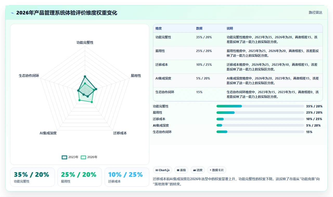This screenshot has height=197, width=333.
Task: Toggle the 2023年 legend series
Action: [x=70, y=157]
